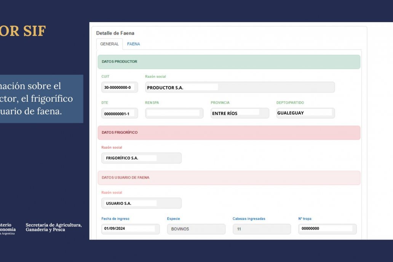Switch to the FAENA tab
This screenshot has width=393, height=262.
point(133,44)
